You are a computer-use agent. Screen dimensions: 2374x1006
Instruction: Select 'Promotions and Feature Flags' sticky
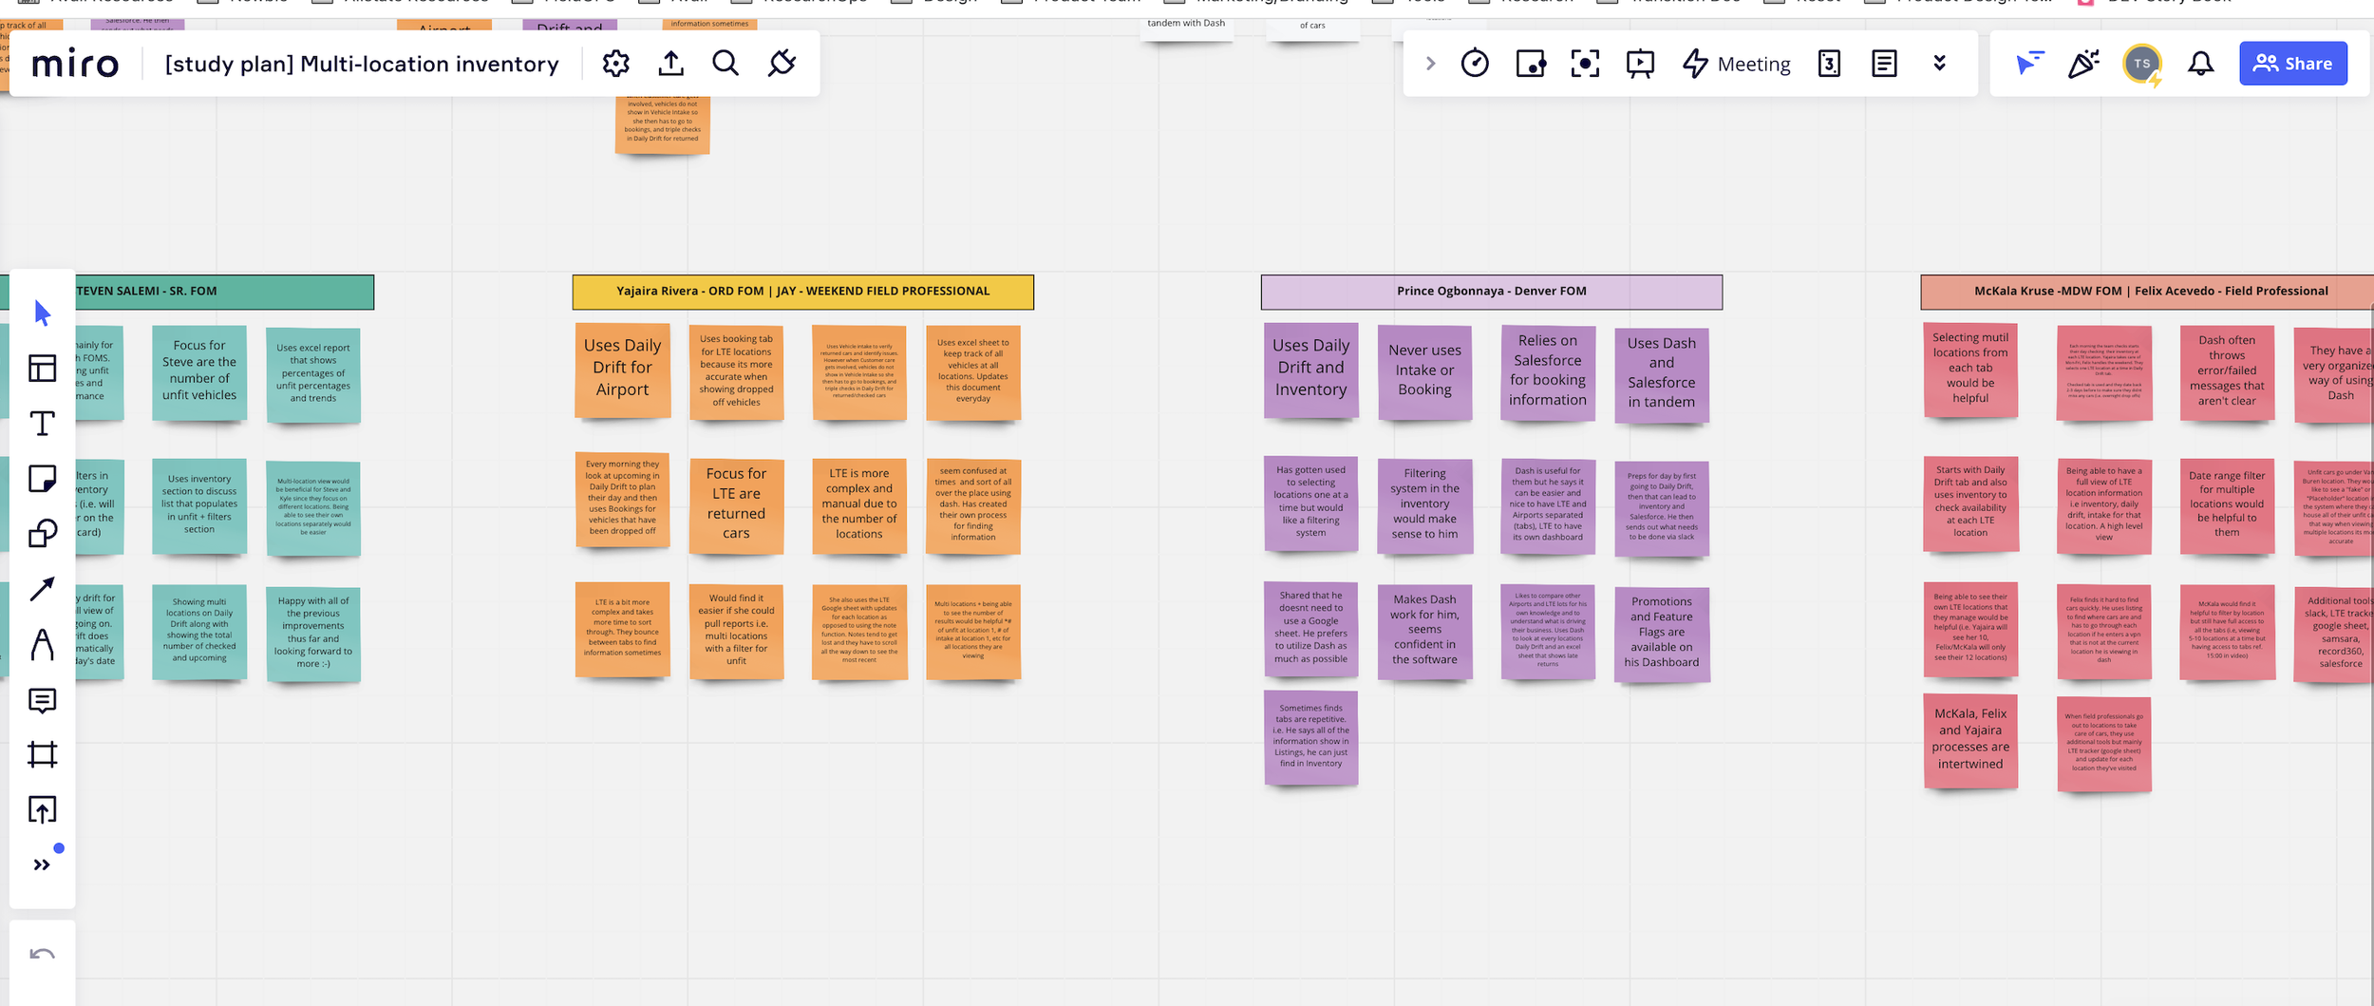tap(1662, 634)
